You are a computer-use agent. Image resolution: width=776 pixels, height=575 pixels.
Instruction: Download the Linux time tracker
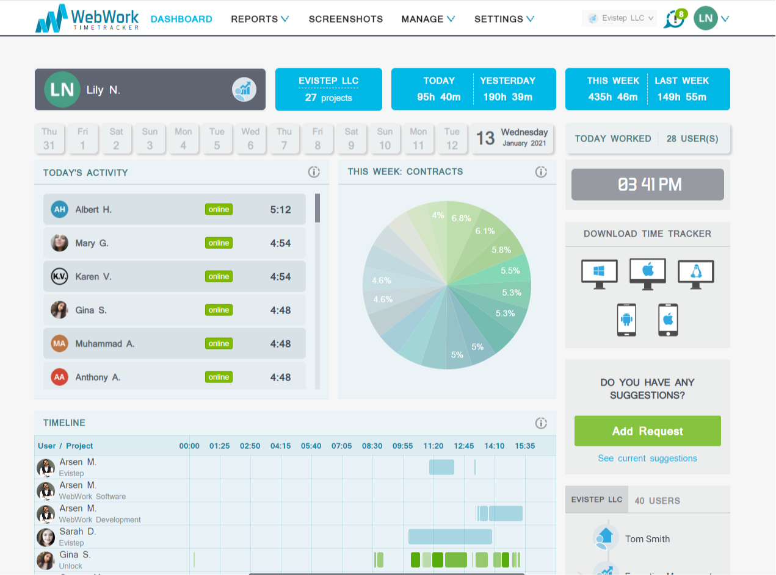pos(695,274)
